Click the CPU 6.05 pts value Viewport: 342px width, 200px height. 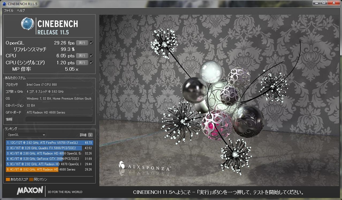tap(65, 56)
